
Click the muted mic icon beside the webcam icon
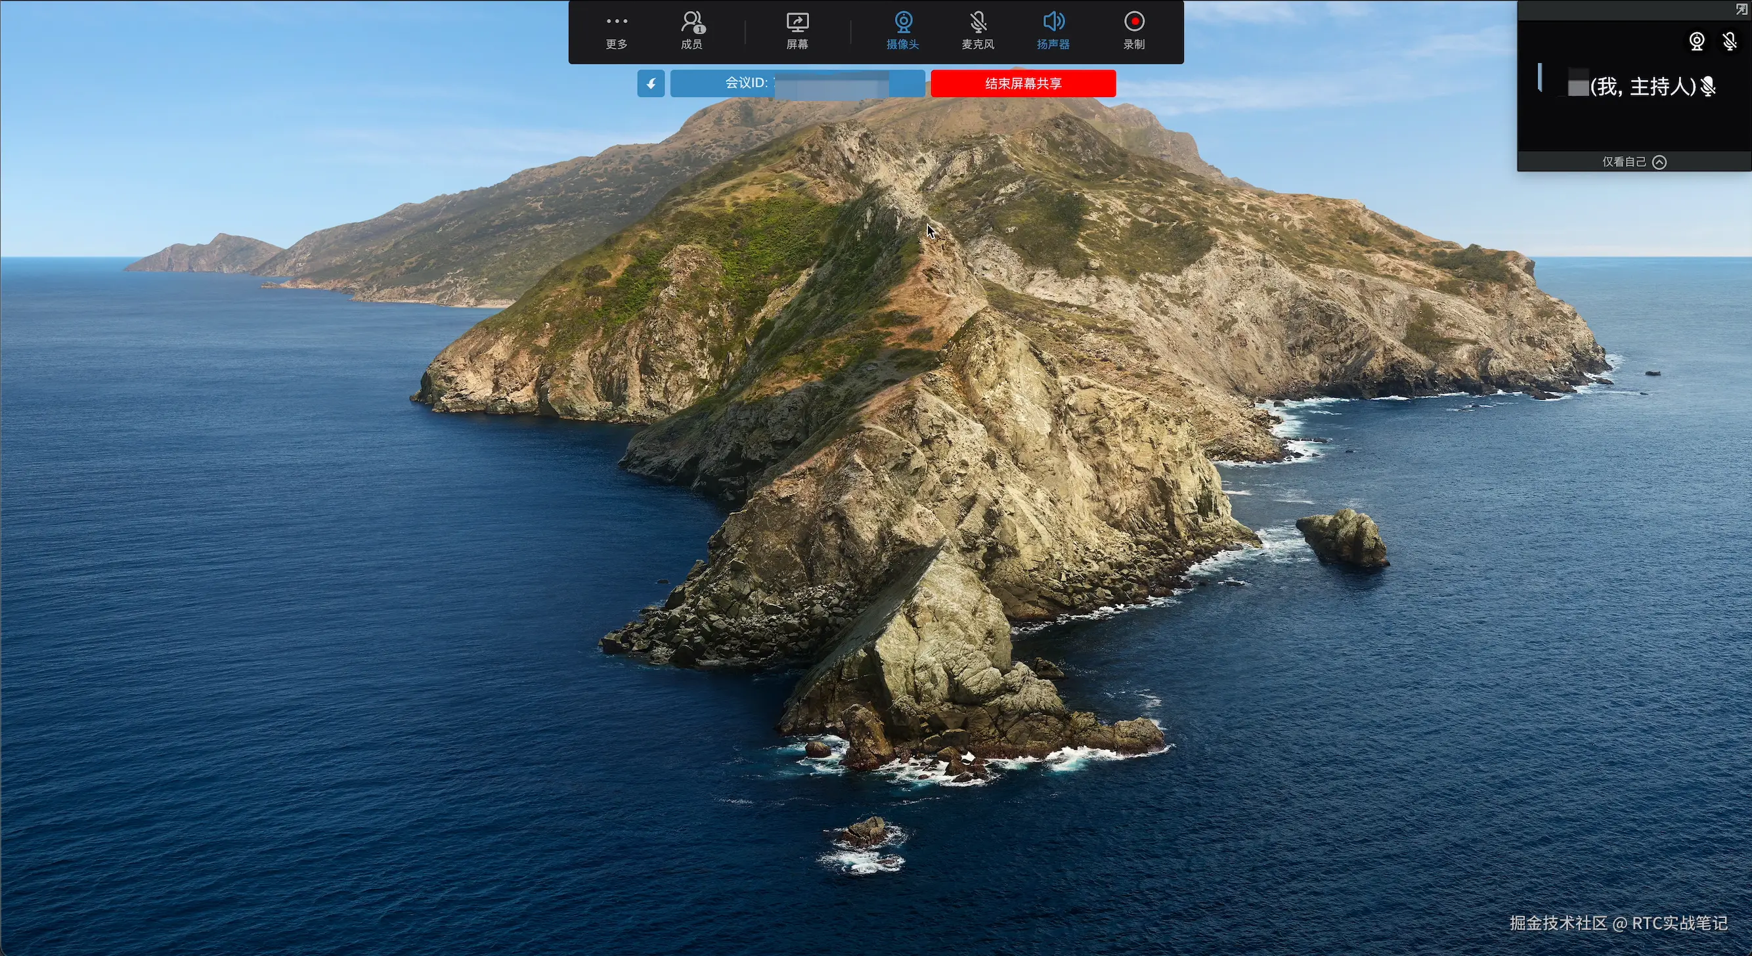1730,41
